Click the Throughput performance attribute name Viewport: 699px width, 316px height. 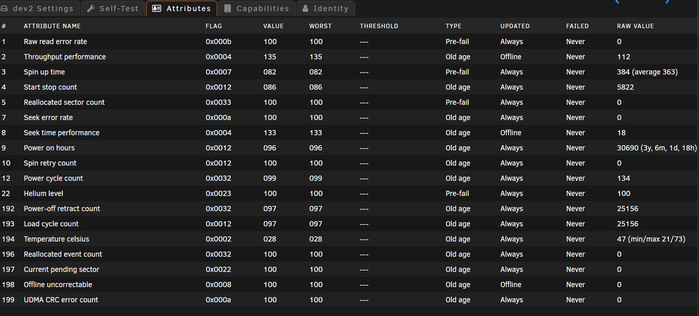point(64,57)
